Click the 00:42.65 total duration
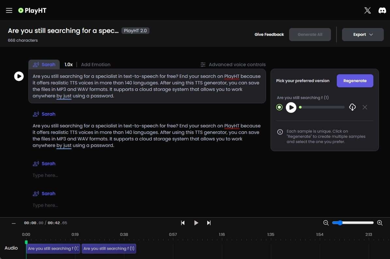 click(x=57, y=223)
